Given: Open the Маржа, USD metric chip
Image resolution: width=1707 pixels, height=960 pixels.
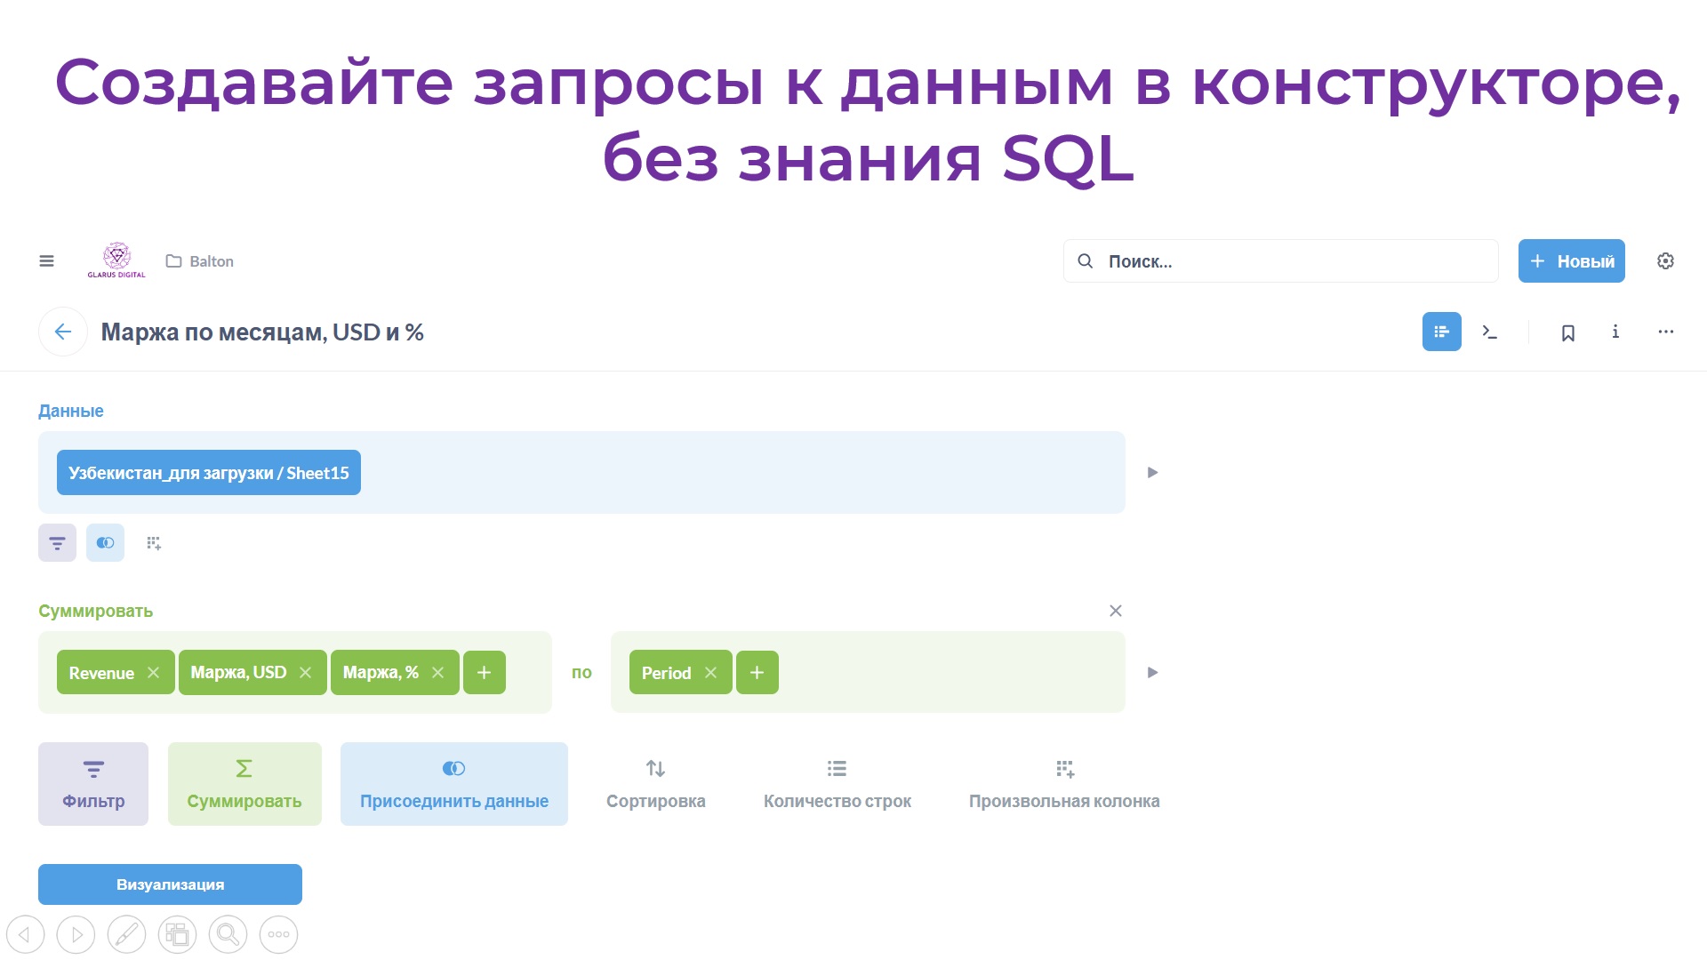Looking at the screenshot, I should click(238, 673).
